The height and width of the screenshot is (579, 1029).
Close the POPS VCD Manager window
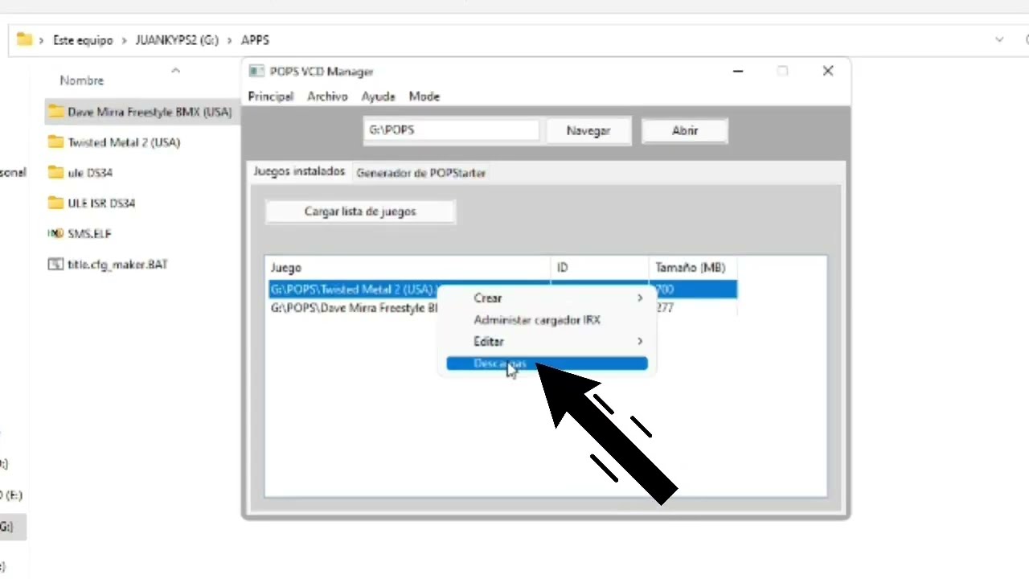point(828,71)
